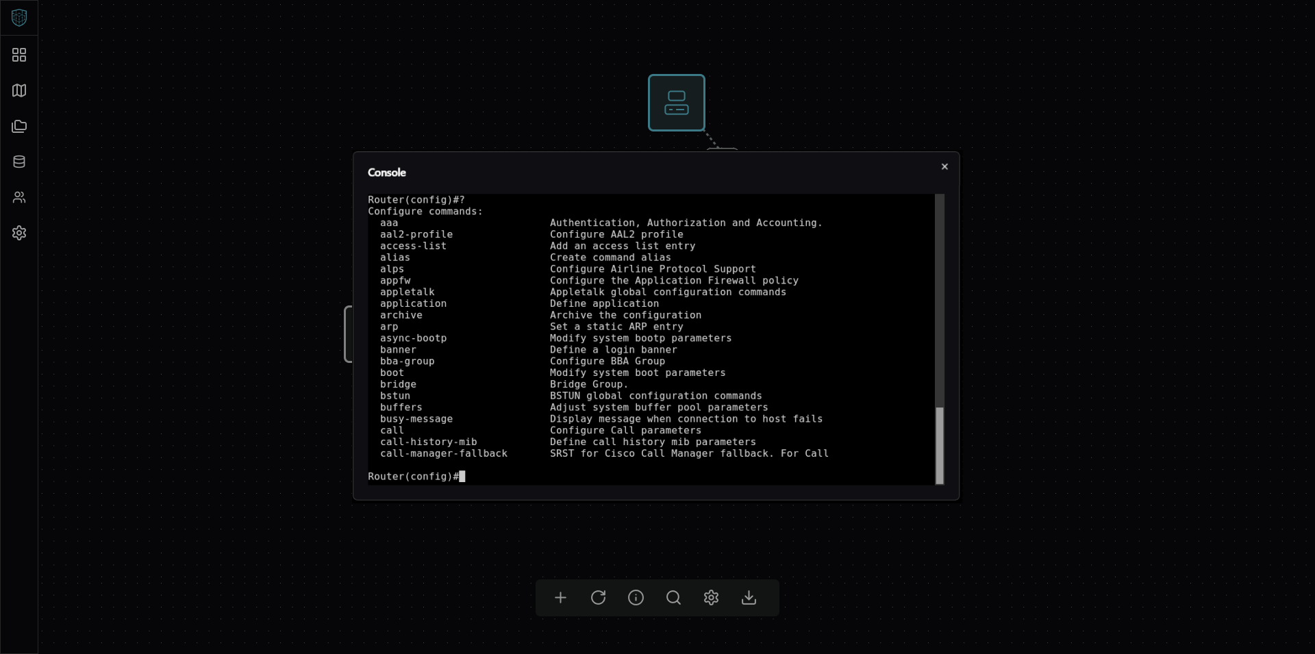The width and height of the screenshot is (1315, 654).
Task: Open the folders section in the sidebar
Action: 19,126
